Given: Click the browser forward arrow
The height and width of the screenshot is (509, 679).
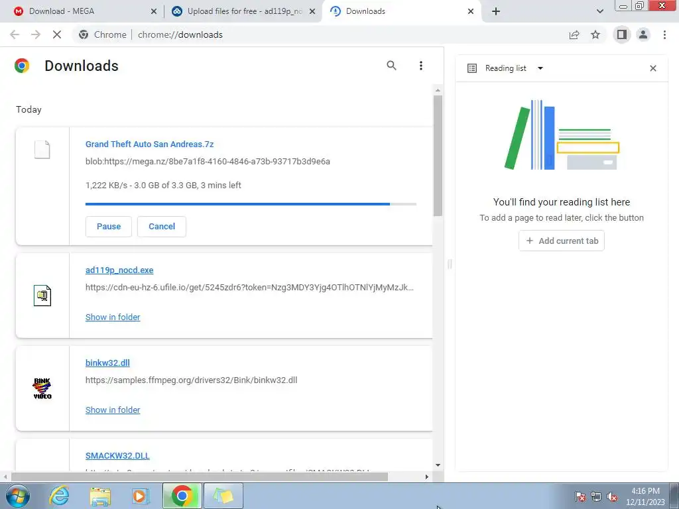Looking at the screenshot, I should 36,34.
